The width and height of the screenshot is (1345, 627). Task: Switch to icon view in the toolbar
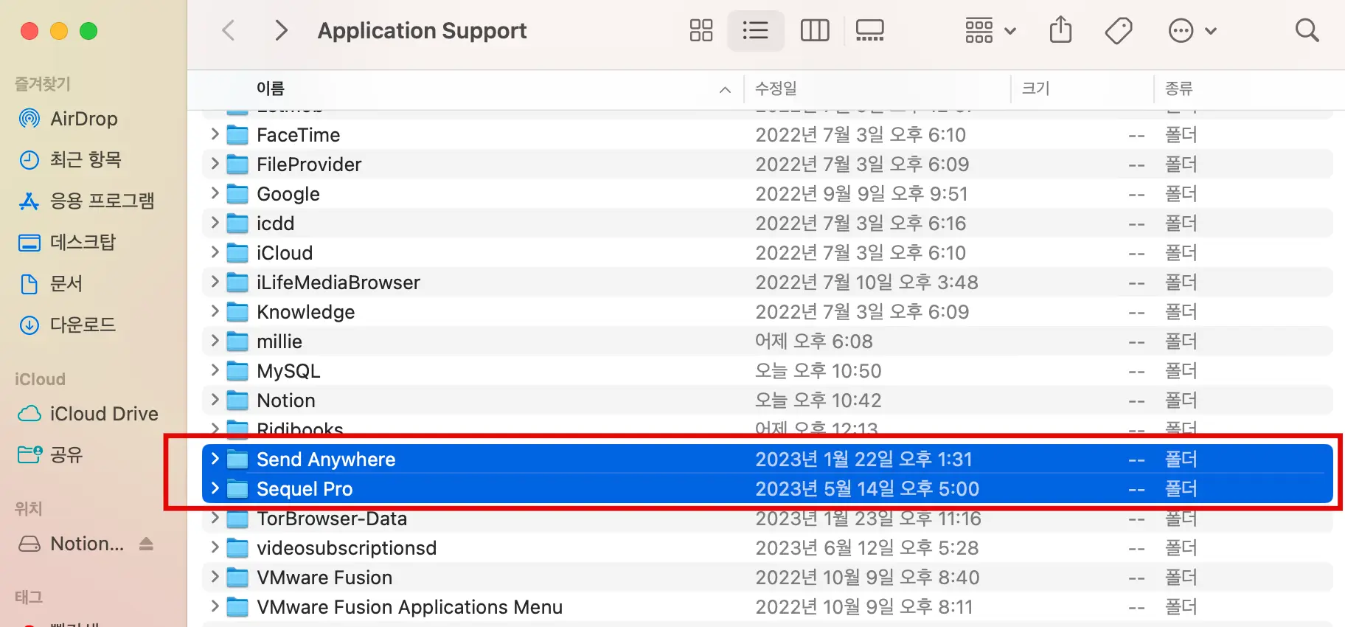701,31
